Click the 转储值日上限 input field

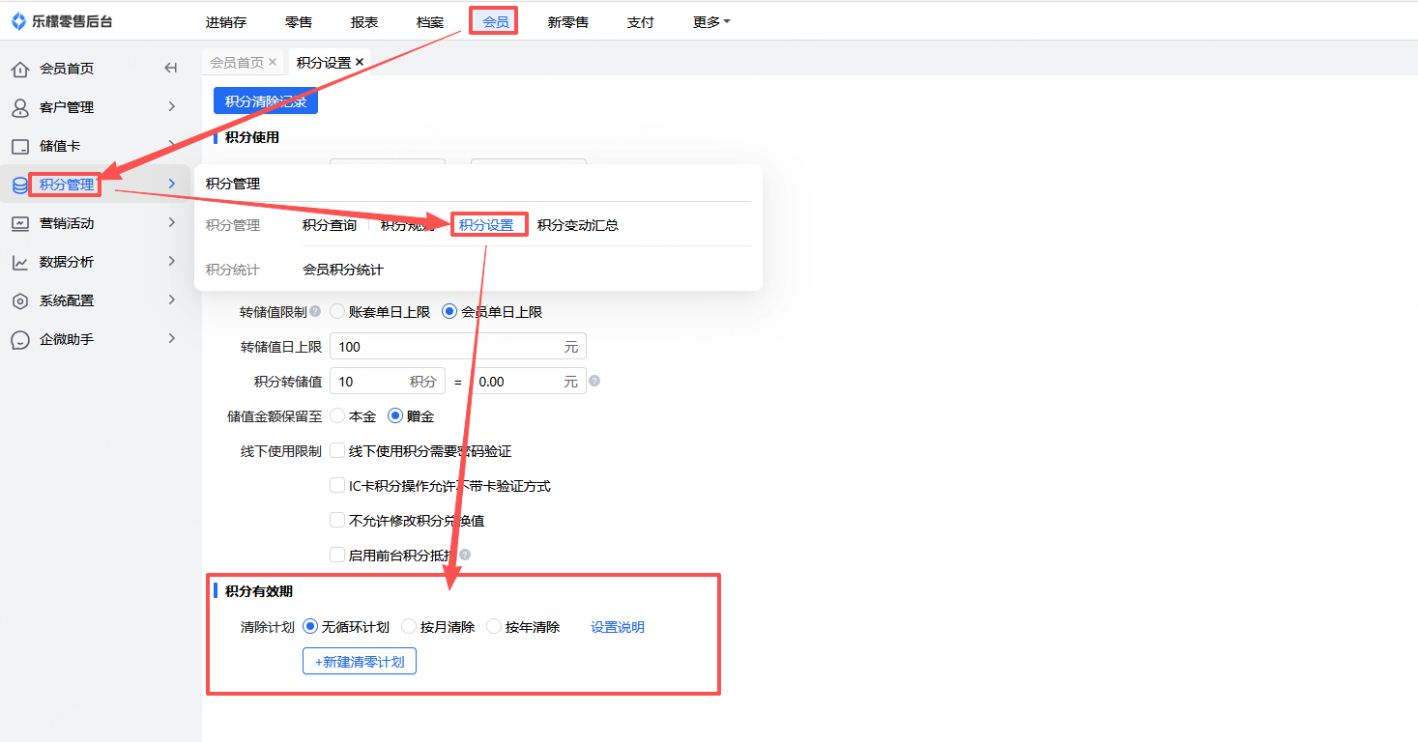coord(458,346)
